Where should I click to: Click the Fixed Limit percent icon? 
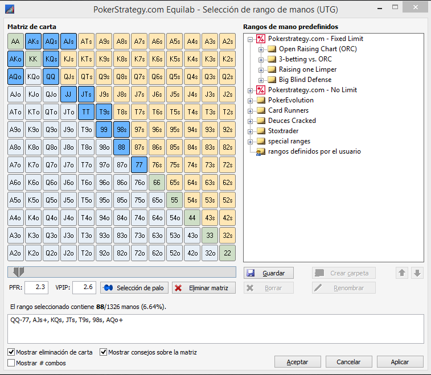(x=261, y=39)
